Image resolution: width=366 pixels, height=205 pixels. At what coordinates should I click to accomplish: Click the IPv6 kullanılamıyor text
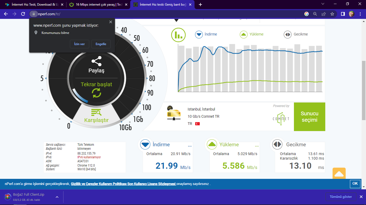[x=89, y=157]
